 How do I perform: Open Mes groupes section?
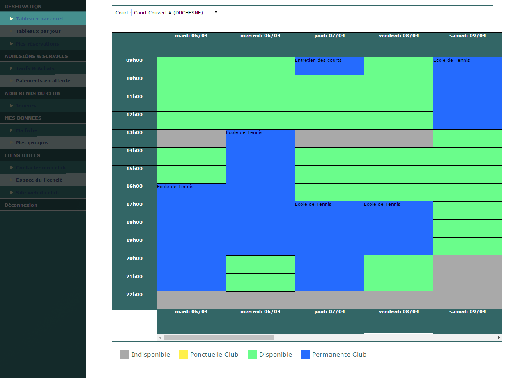[32, 143]
